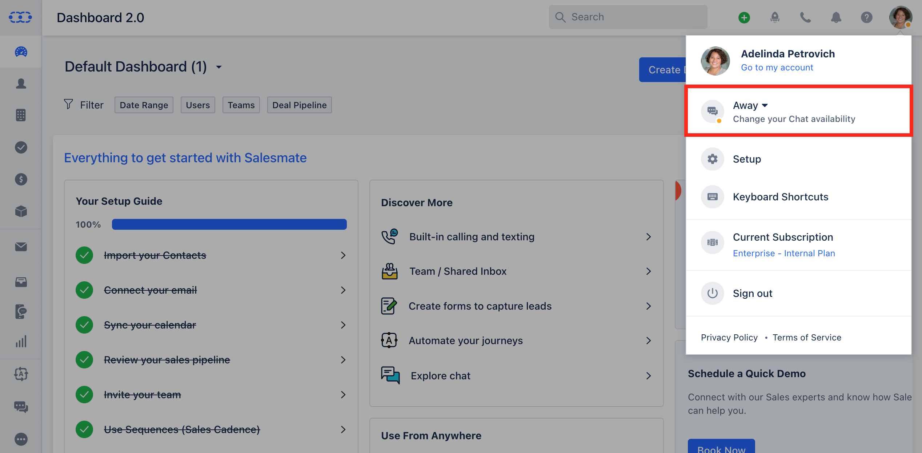Screen dimensions: 922x453
Task: Open Chat bubbles icon in sidebar
Action: point(21,407)
